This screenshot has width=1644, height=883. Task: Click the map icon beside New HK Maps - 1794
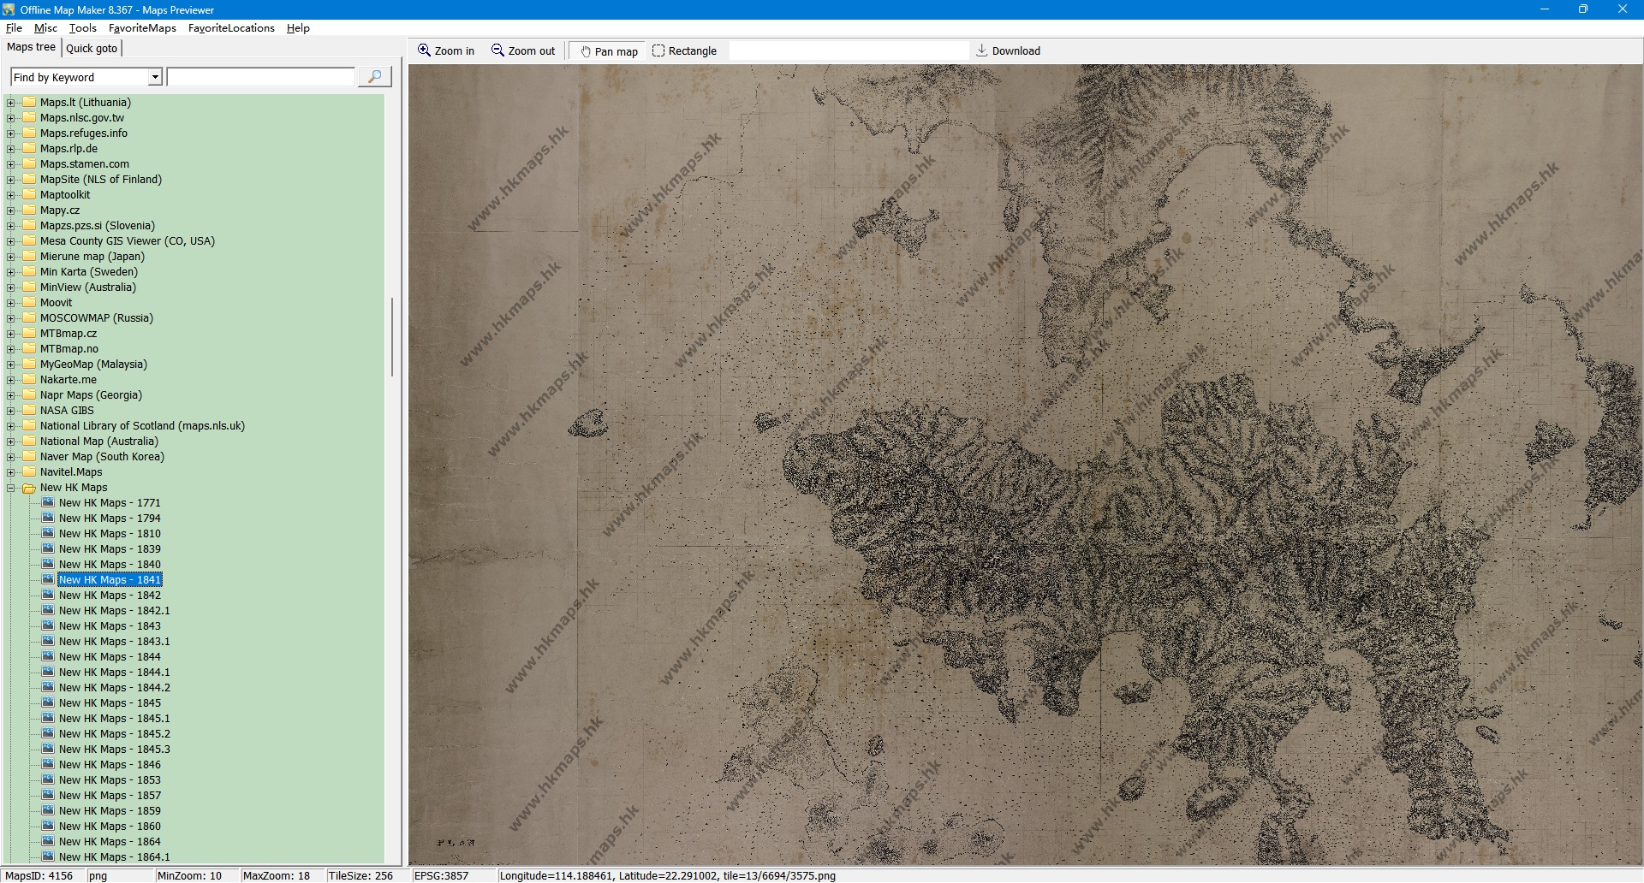(x=48, y=518)
